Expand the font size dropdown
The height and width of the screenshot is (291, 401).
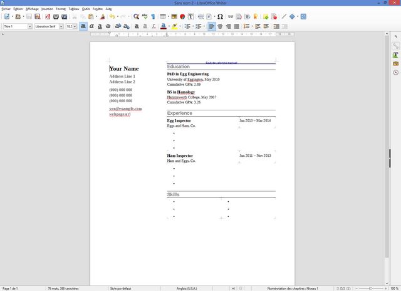coord(75,26)
